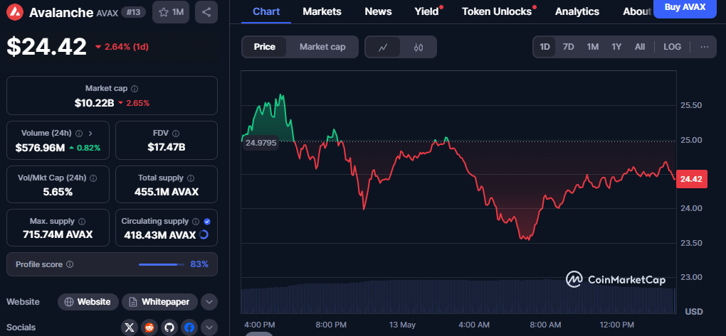The height and width of the screenshot is (336, 726).
Task: Add AVAX to watchlist star button
Action: [171, 13]
